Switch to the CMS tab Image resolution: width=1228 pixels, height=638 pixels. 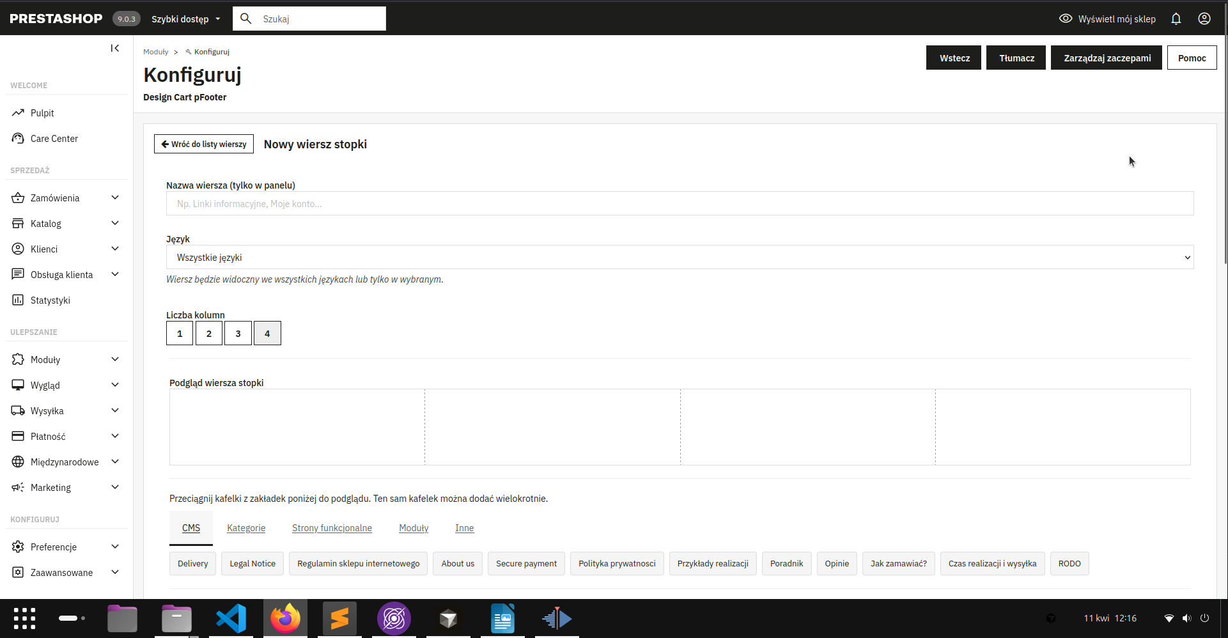[x=191, y=528]
